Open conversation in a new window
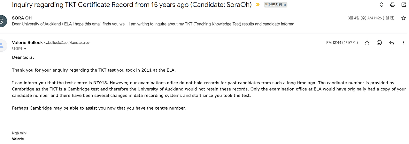 click(x=404, y=5)
